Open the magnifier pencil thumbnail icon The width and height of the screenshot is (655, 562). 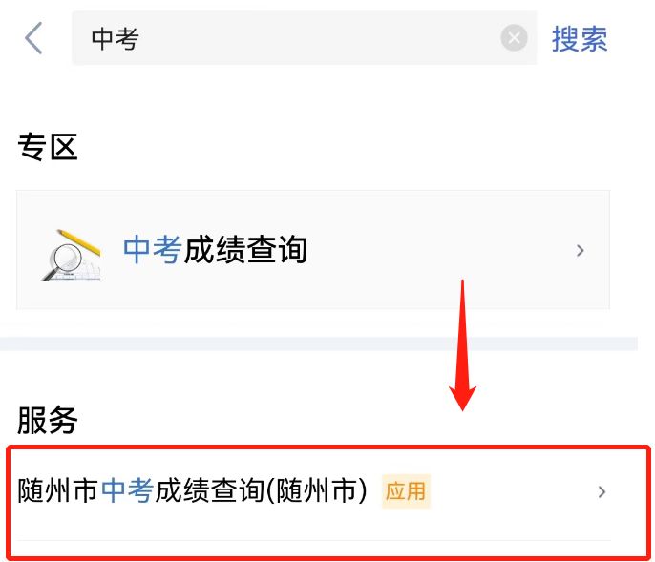[x=72, y=255]
